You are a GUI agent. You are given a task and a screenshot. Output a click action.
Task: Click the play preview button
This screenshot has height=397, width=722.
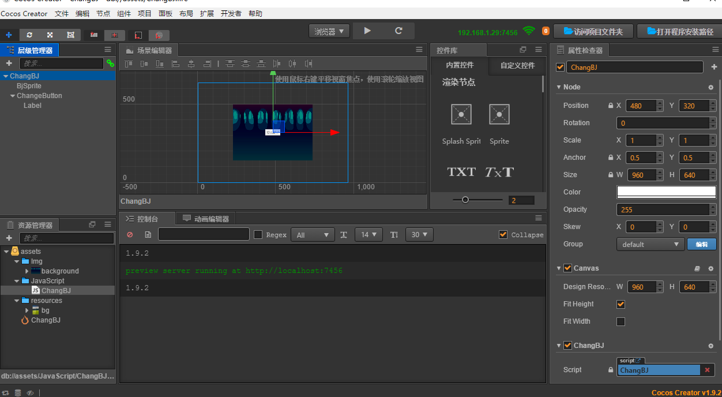tap(367, 31)
